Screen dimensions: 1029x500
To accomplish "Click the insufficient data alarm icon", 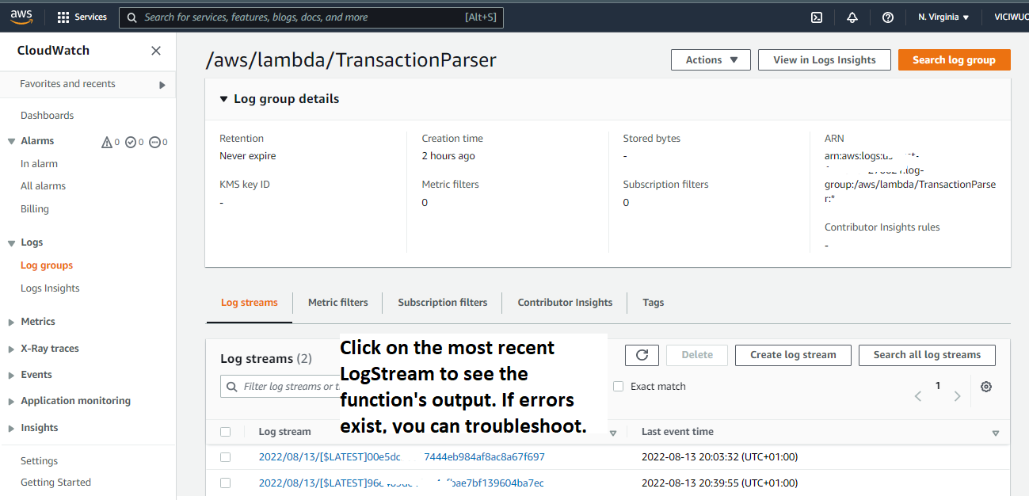I will click(154, 143).
